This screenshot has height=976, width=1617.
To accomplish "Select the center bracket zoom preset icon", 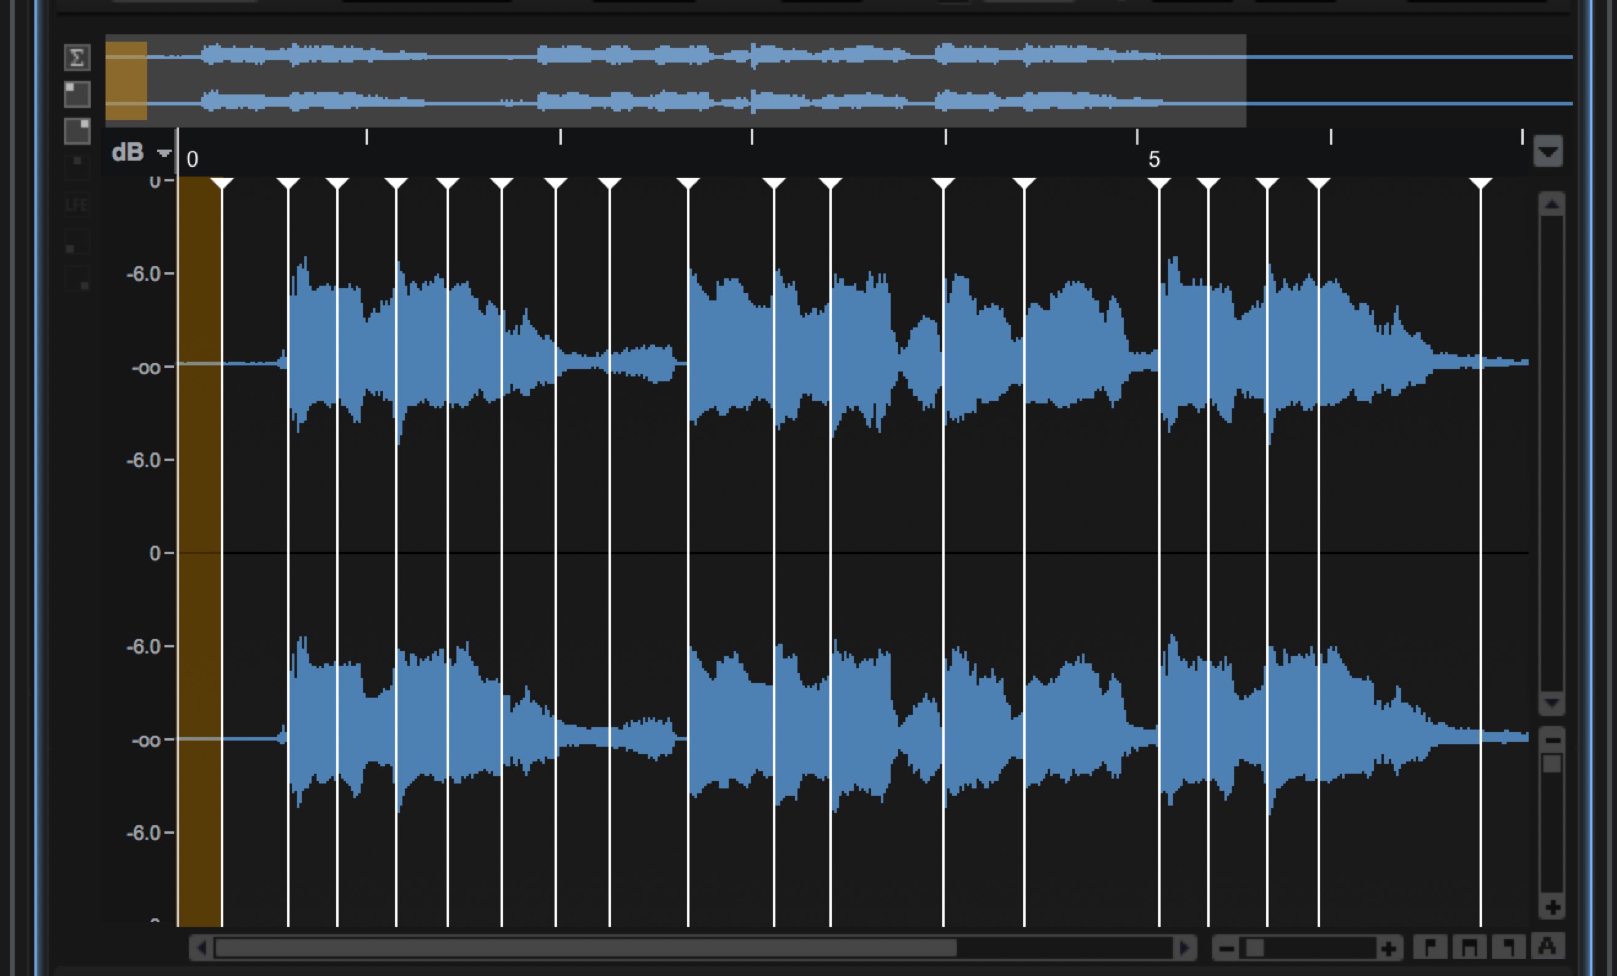I will point(1469,947).
